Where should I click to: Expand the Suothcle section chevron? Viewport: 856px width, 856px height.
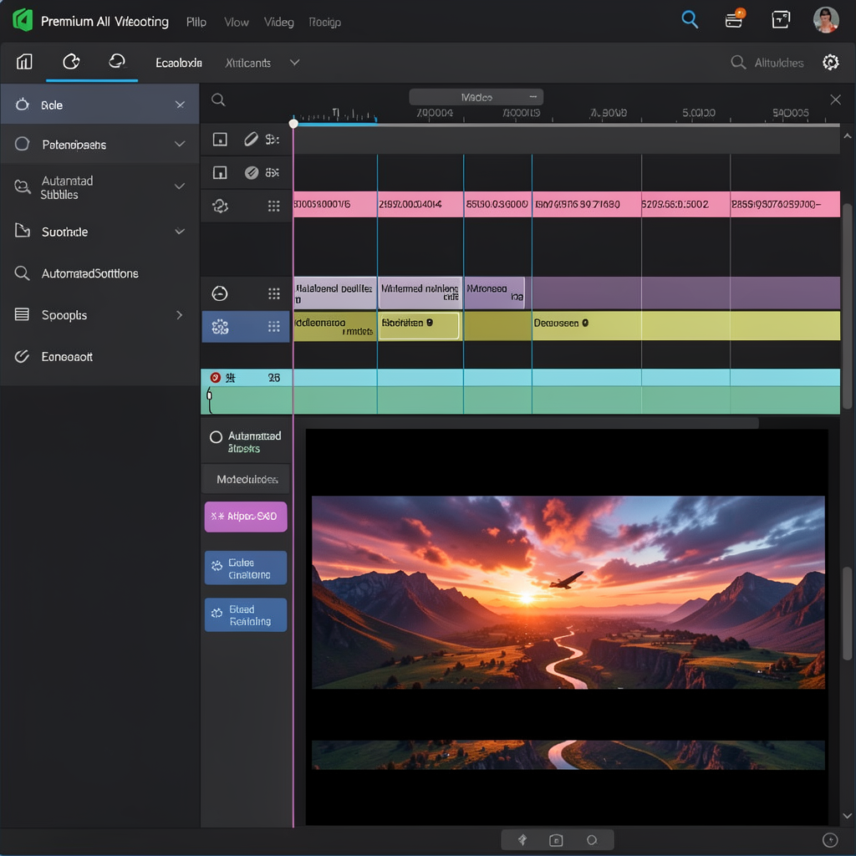point(180,232)
